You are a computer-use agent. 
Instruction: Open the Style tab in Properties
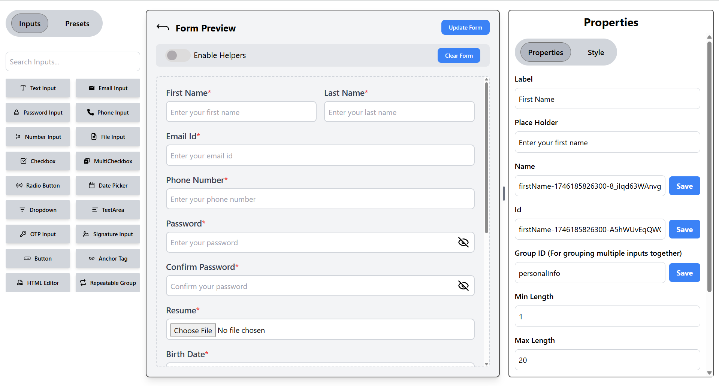point(595,52)
